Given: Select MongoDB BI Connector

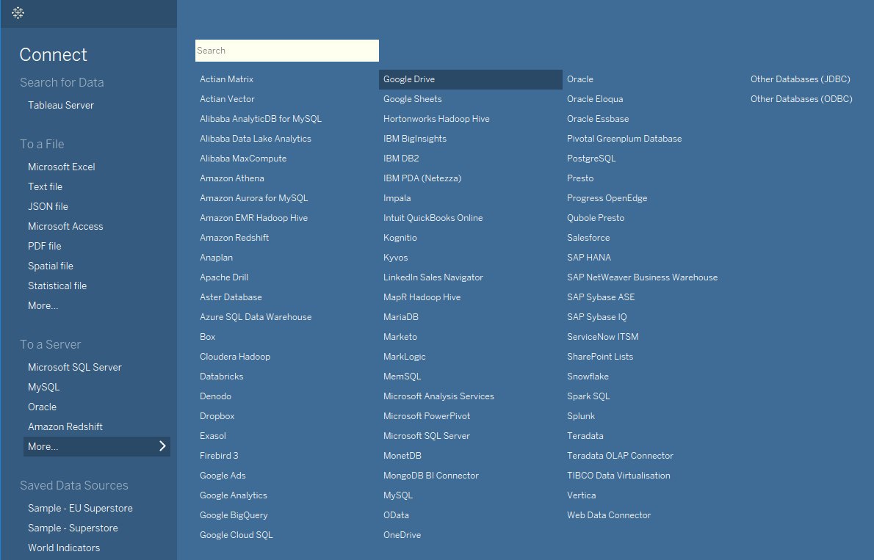Looking at the screenshot, I should pyautogui.click(x=431, y=476).
